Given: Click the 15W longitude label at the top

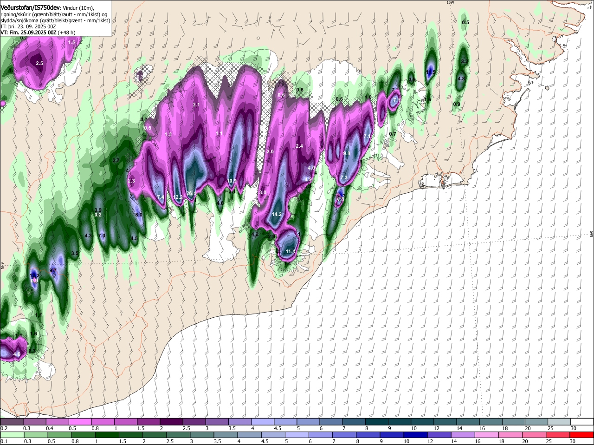Looking at the screenshot, I should tap(450, 3).
